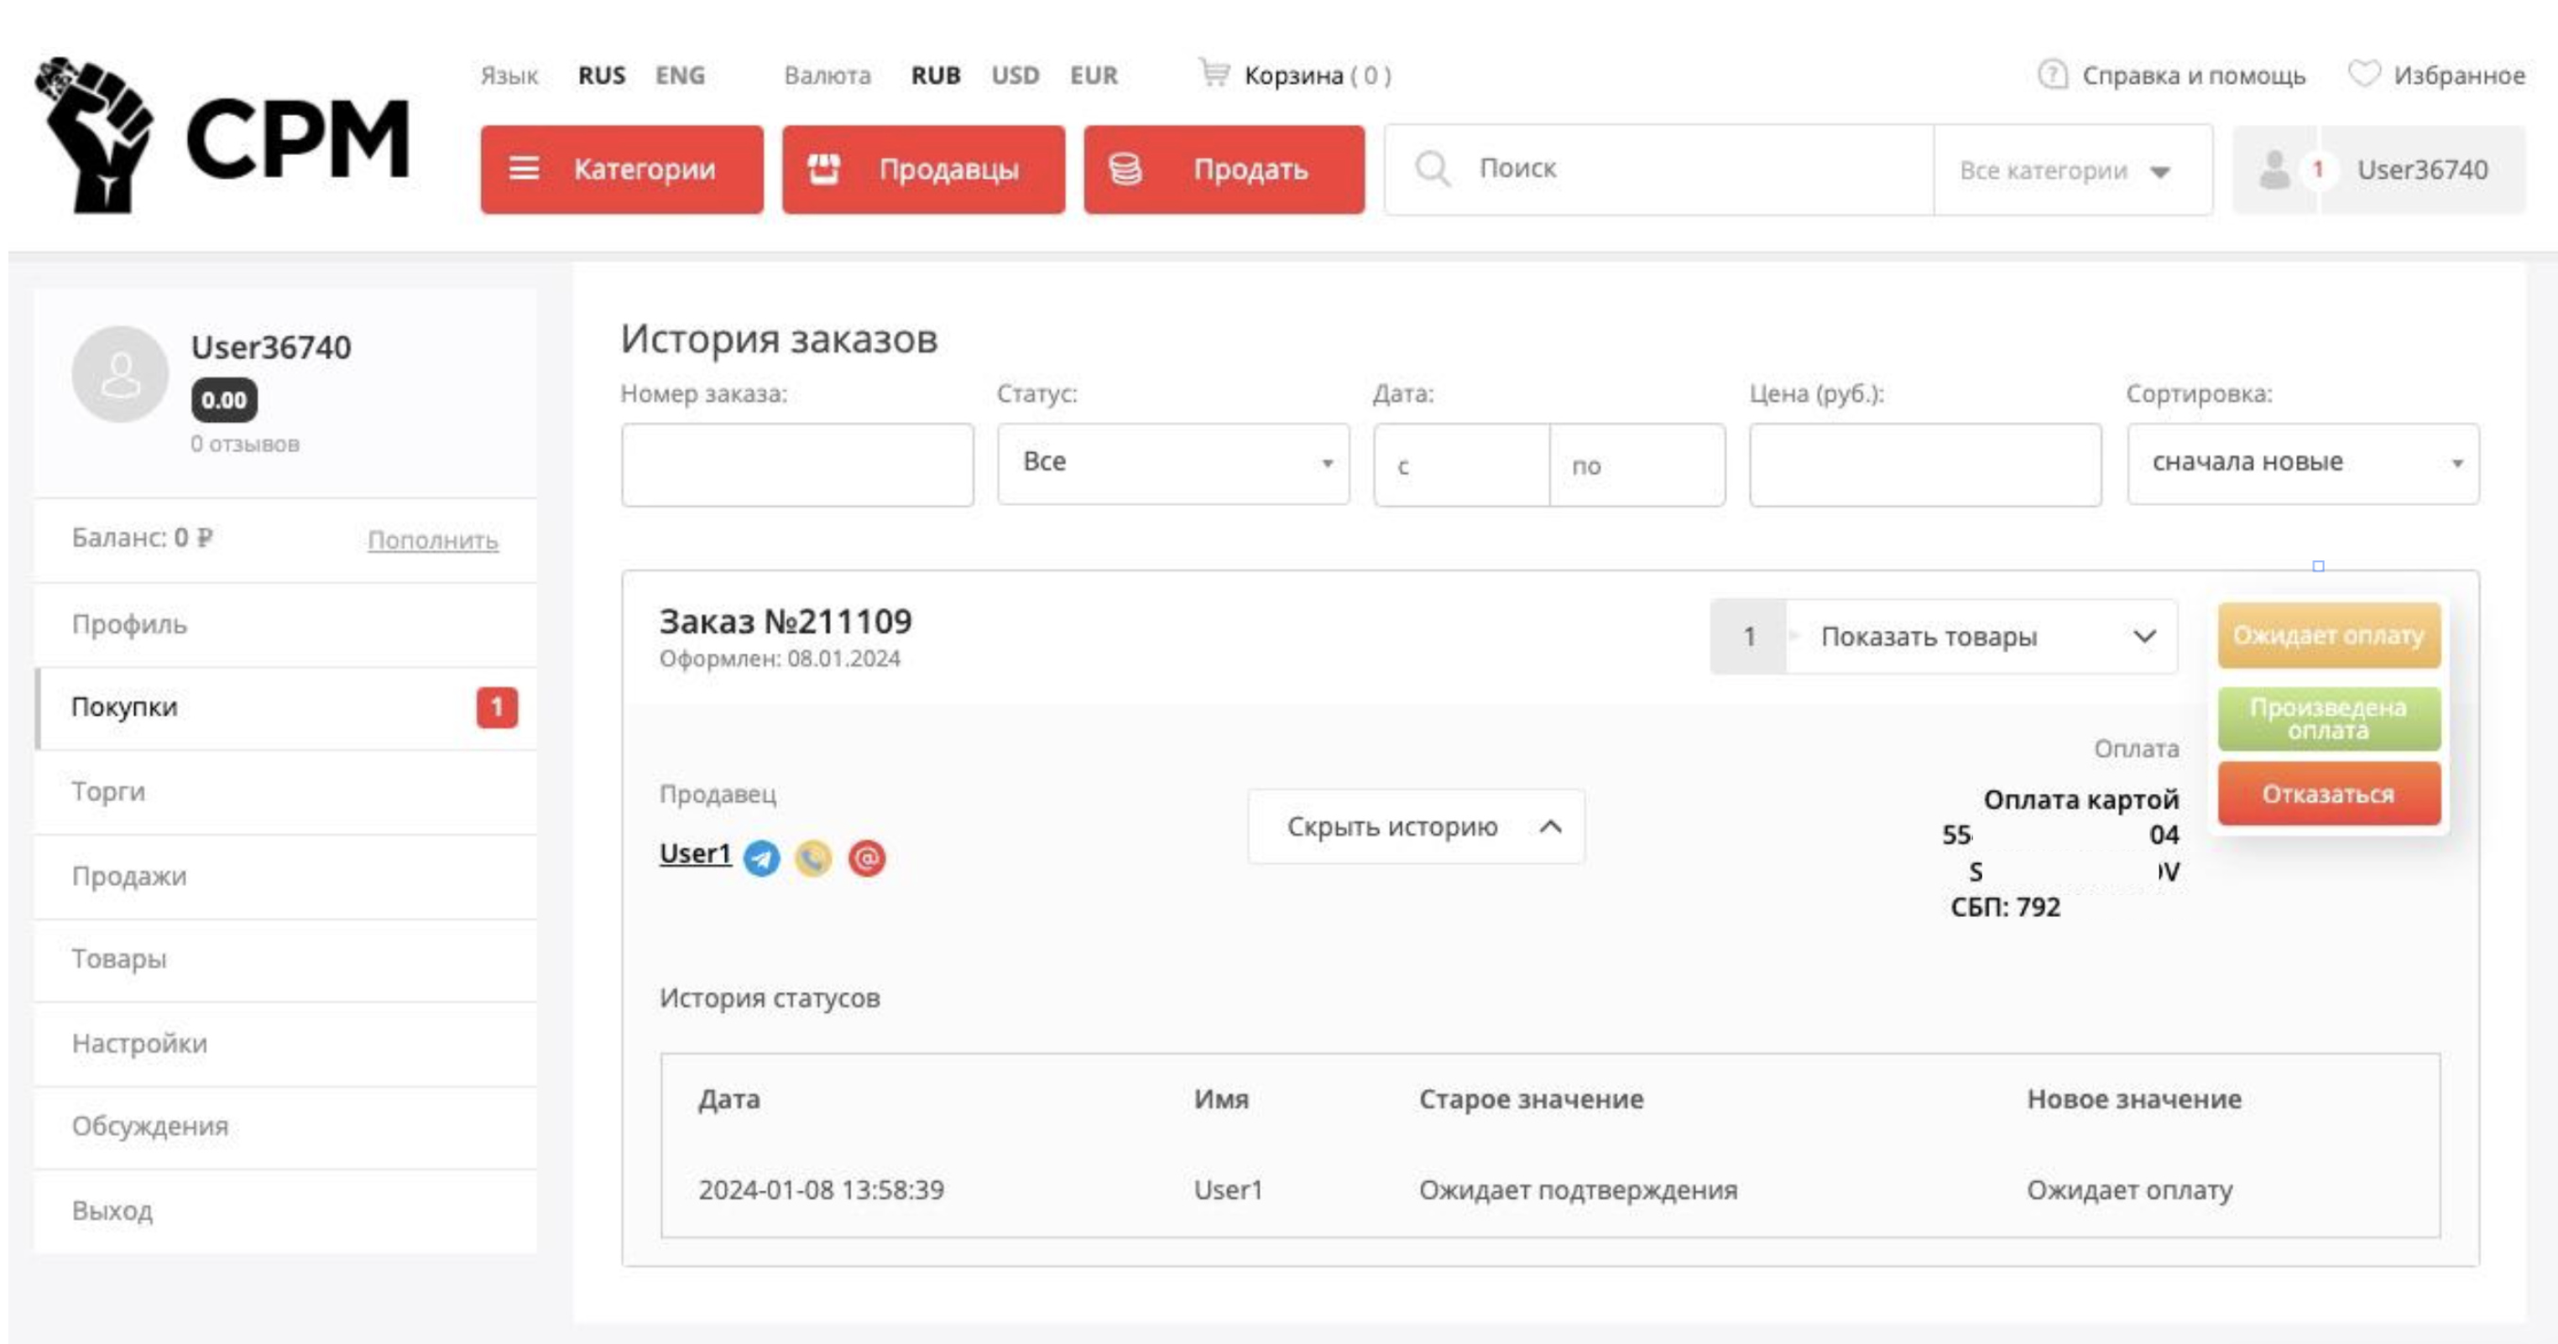Click 'СБП: 792' payment text

pyautogui.click(x=2006, y=907)
